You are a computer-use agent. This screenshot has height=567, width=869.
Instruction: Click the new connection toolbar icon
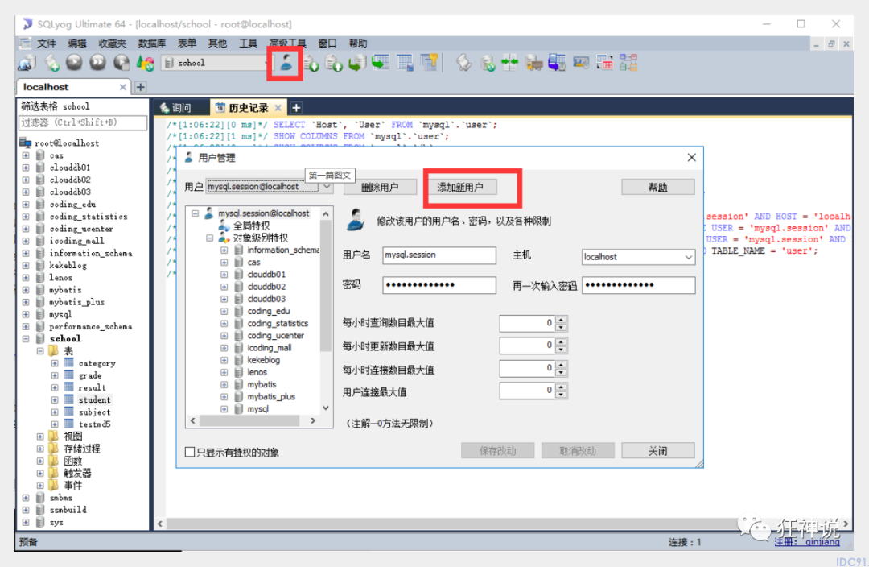coord(27,63)
